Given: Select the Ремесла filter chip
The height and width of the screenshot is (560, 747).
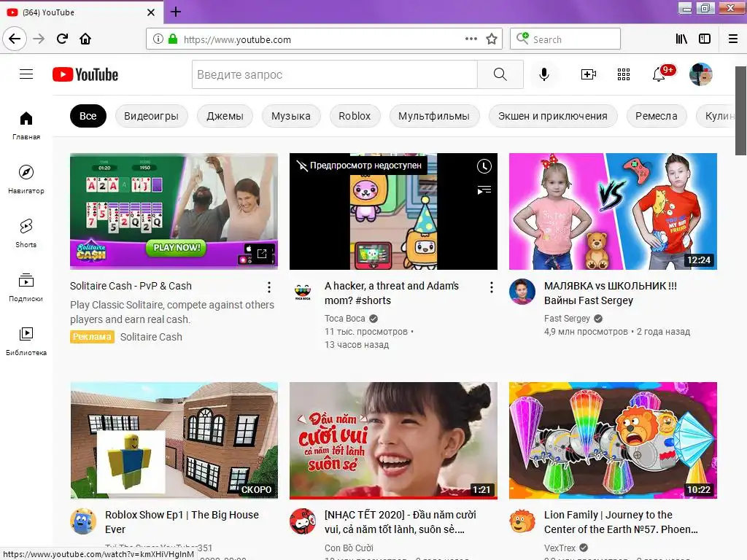Looking at the screenshot, I should [x=657, y=116].
